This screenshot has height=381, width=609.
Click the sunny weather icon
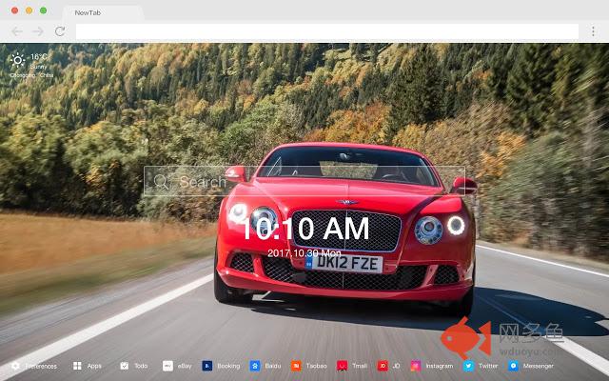[x=17, y=60]
